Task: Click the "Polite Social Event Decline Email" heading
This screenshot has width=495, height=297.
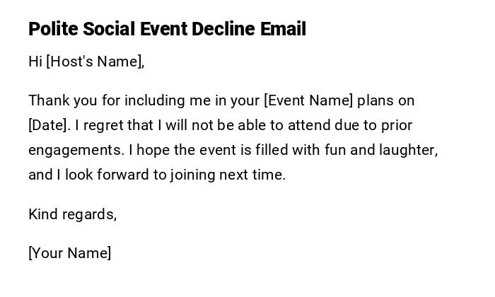Action: [167, 29]
